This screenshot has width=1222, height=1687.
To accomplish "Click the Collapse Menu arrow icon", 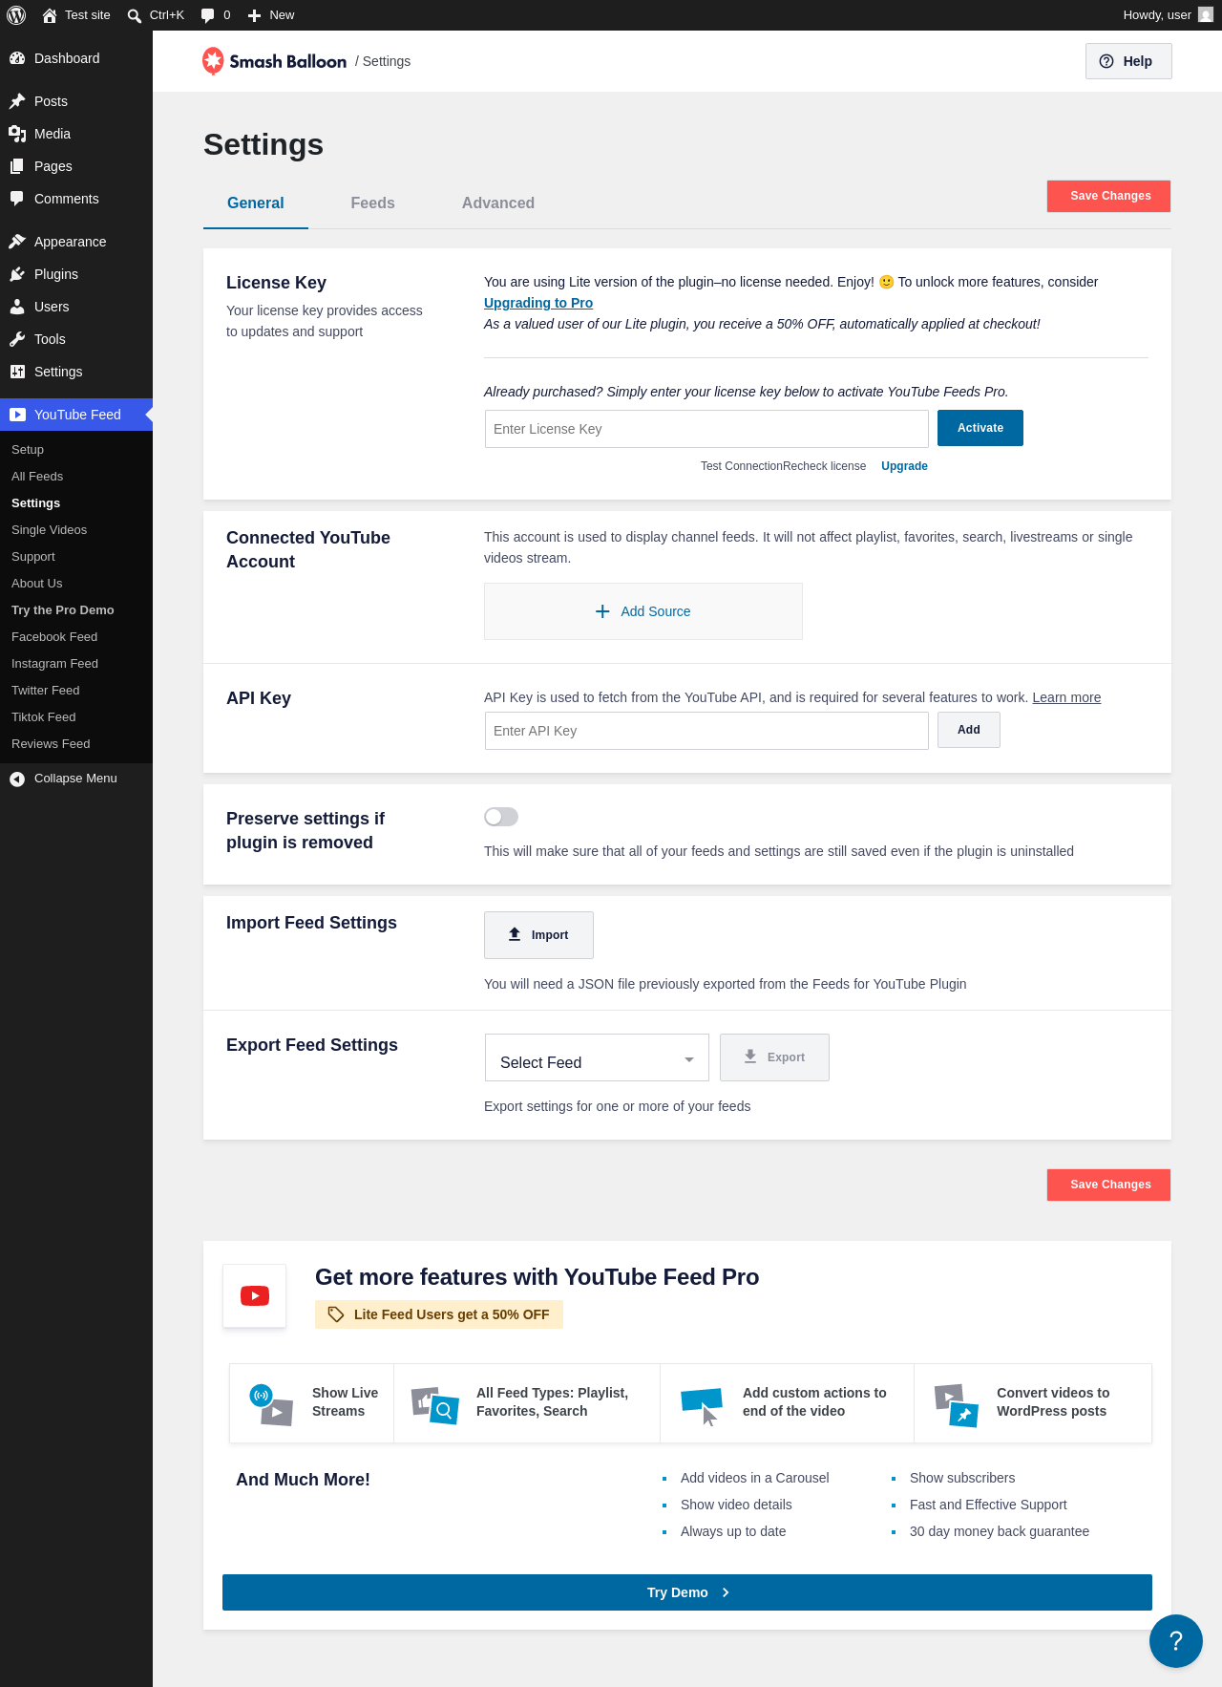I will 17,779.
